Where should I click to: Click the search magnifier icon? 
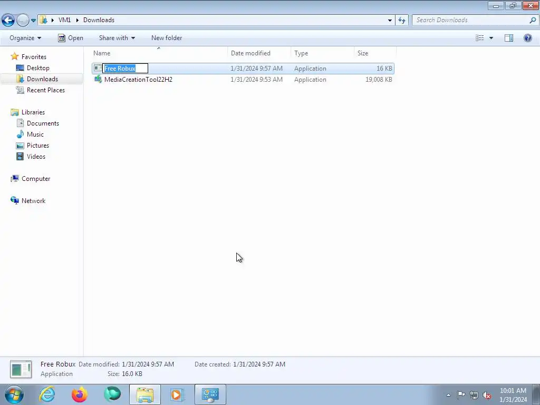(x=533, y=20)
